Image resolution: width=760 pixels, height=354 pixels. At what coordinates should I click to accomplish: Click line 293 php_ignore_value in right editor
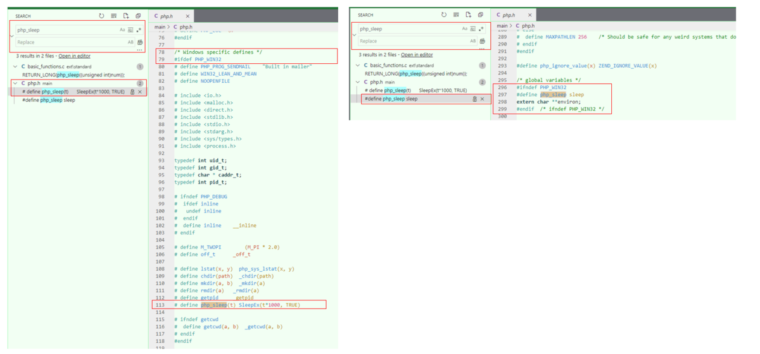pyautogui.click(x=586, y=65)
